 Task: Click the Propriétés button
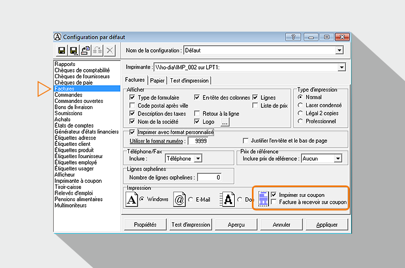[145, 225]
